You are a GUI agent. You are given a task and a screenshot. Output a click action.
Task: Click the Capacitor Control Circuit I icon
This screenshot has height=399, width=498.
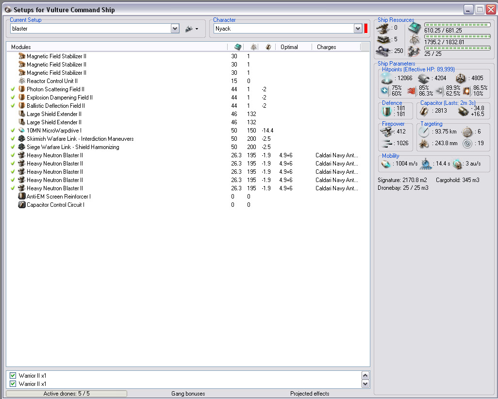pos(21,204)
